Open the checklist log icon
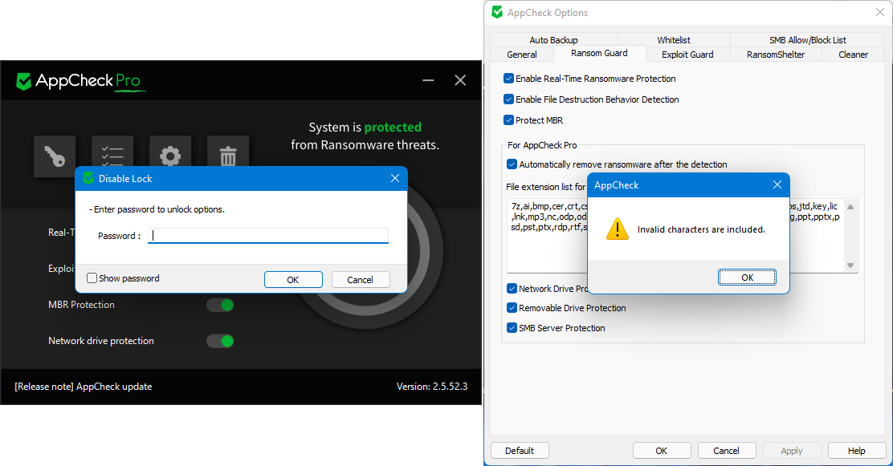893x466 pixels. pyautogui.click(x=112, y=152)
